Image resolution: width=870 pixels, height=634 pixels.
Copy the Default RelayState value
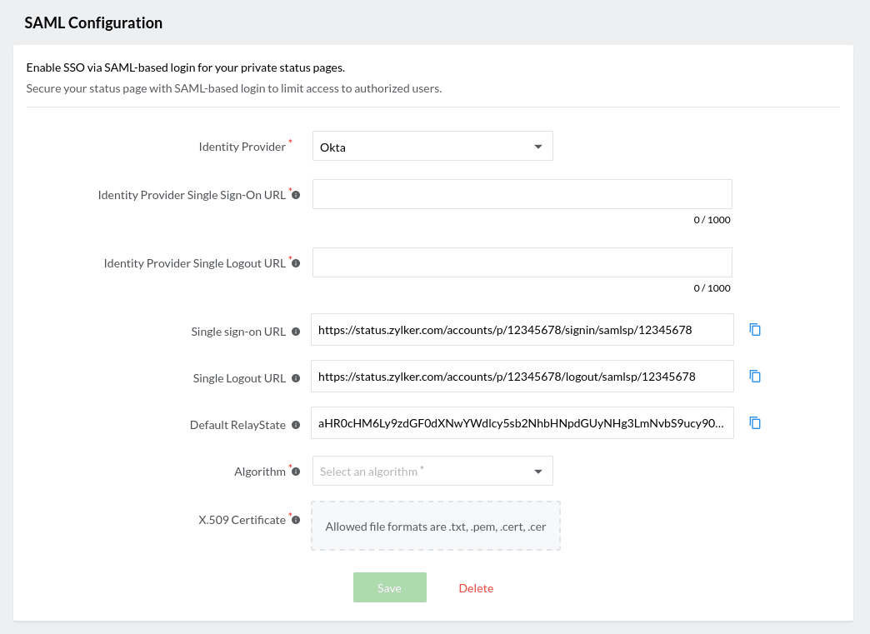click(x=755, y=422)
